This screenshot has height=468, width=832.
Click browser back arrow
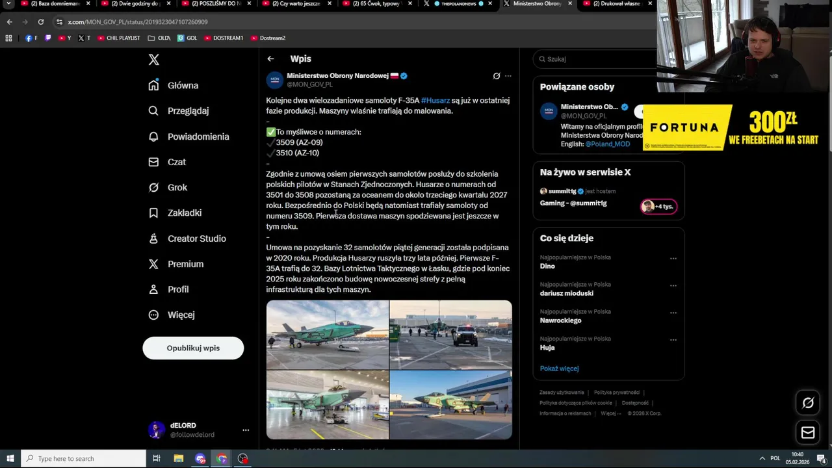coord(9,22)
